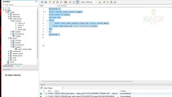Expand order_history Foreign Keys node

(x=11, y=34)
